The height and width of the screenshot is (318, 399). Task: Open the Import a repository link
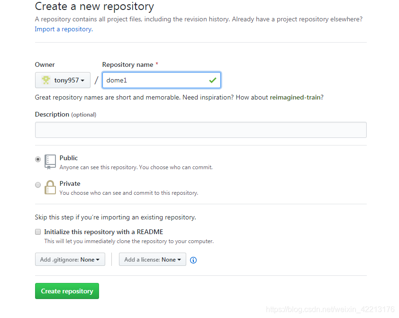click(x=64, y=29)
